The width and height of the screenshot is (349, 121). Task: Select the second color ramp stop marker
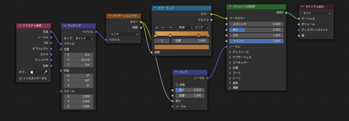point(170,35)
